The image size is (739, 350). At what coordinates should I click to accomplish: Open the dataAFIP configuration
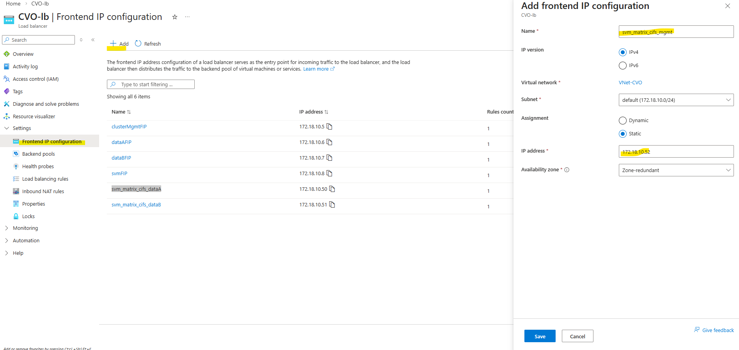121,142
